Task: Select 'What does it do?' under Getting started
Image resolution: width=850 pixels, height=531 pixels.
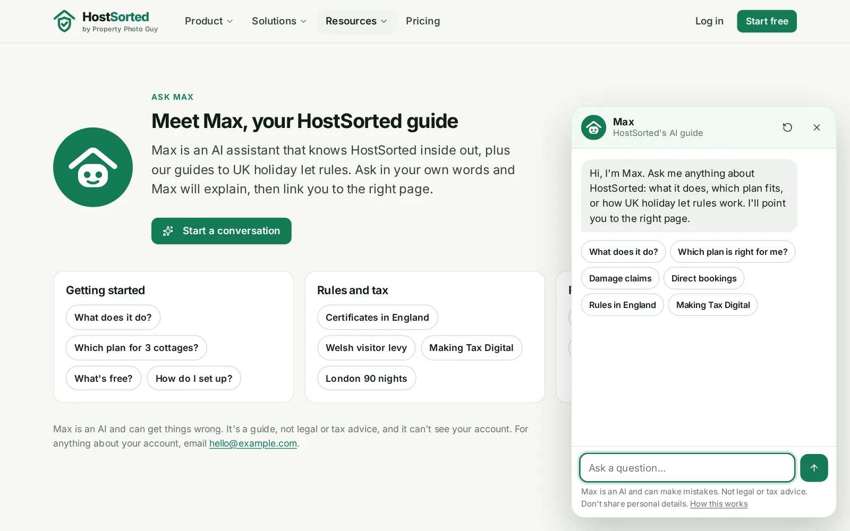Action: 113,318
